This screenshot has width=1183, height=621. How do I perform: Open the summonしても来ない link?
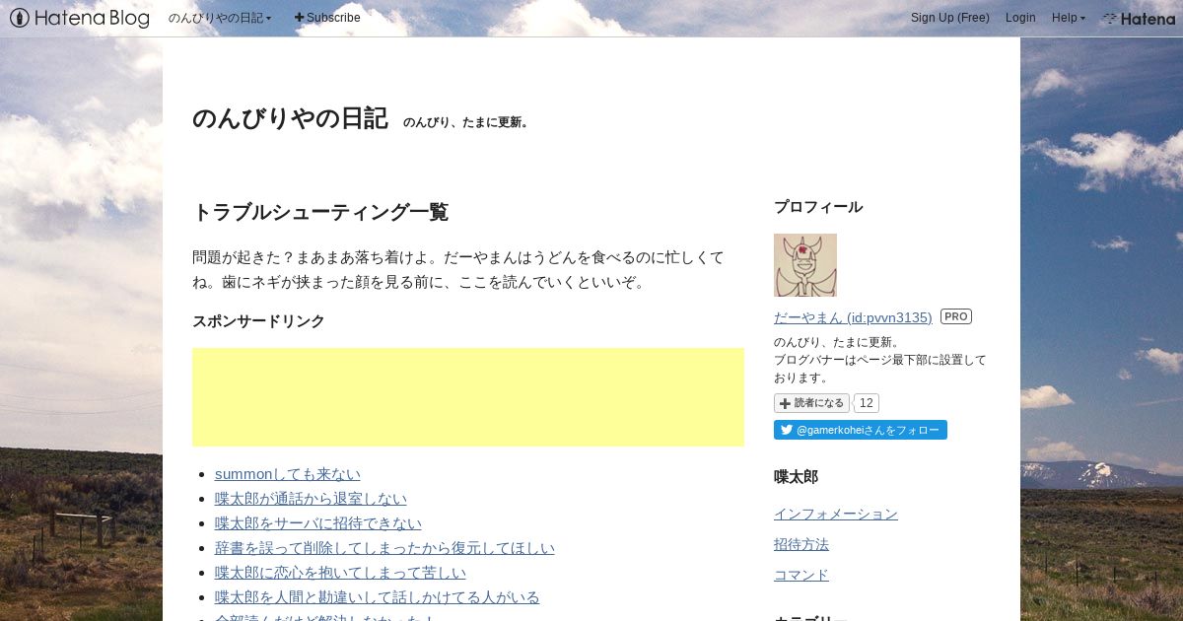pyautogui.click(x=288, y=474)
